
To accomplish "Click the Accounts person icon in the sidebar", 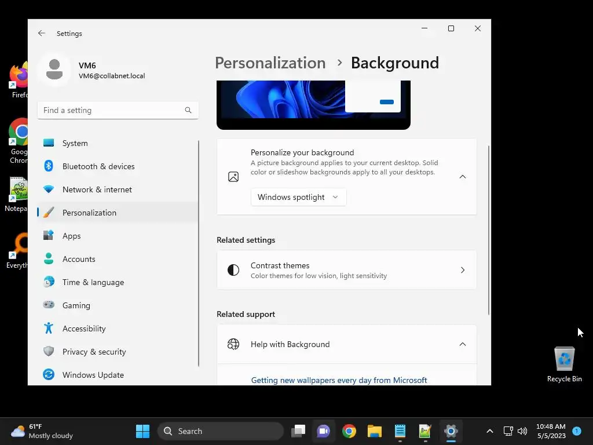I will coord(49,259).
